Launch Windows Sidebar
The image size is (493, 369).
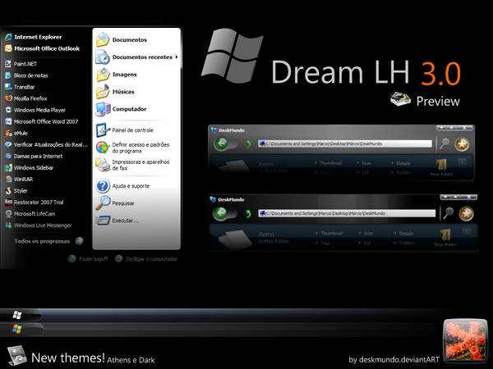click(29, 167)
